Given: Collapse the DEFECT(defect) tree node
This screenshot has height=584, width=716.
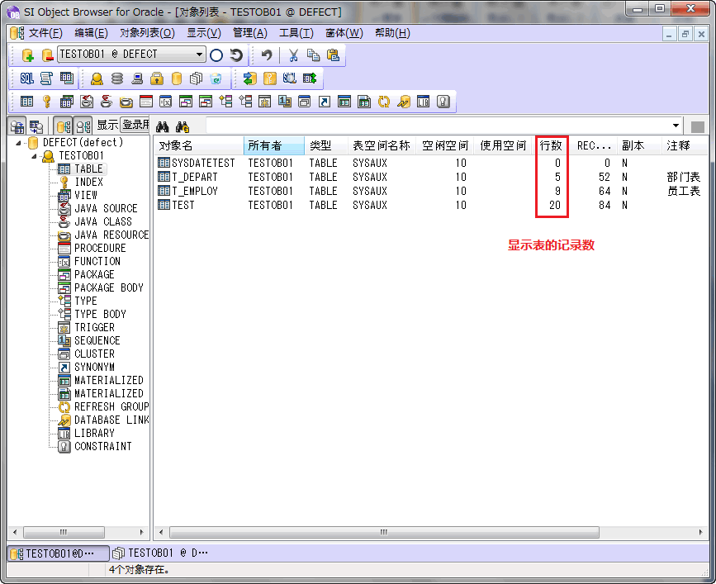Looking at the screenshot, I should click(18, 143).
